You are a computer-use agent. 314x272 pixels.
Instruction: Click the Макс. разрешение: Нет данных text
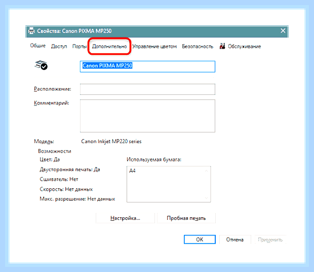click(x=77, y=199)
